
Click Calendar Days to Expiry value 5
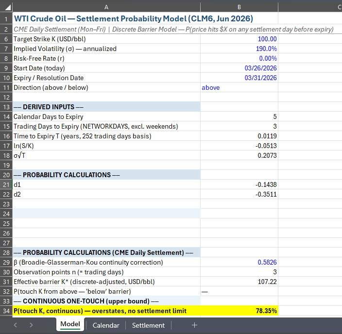239,117
